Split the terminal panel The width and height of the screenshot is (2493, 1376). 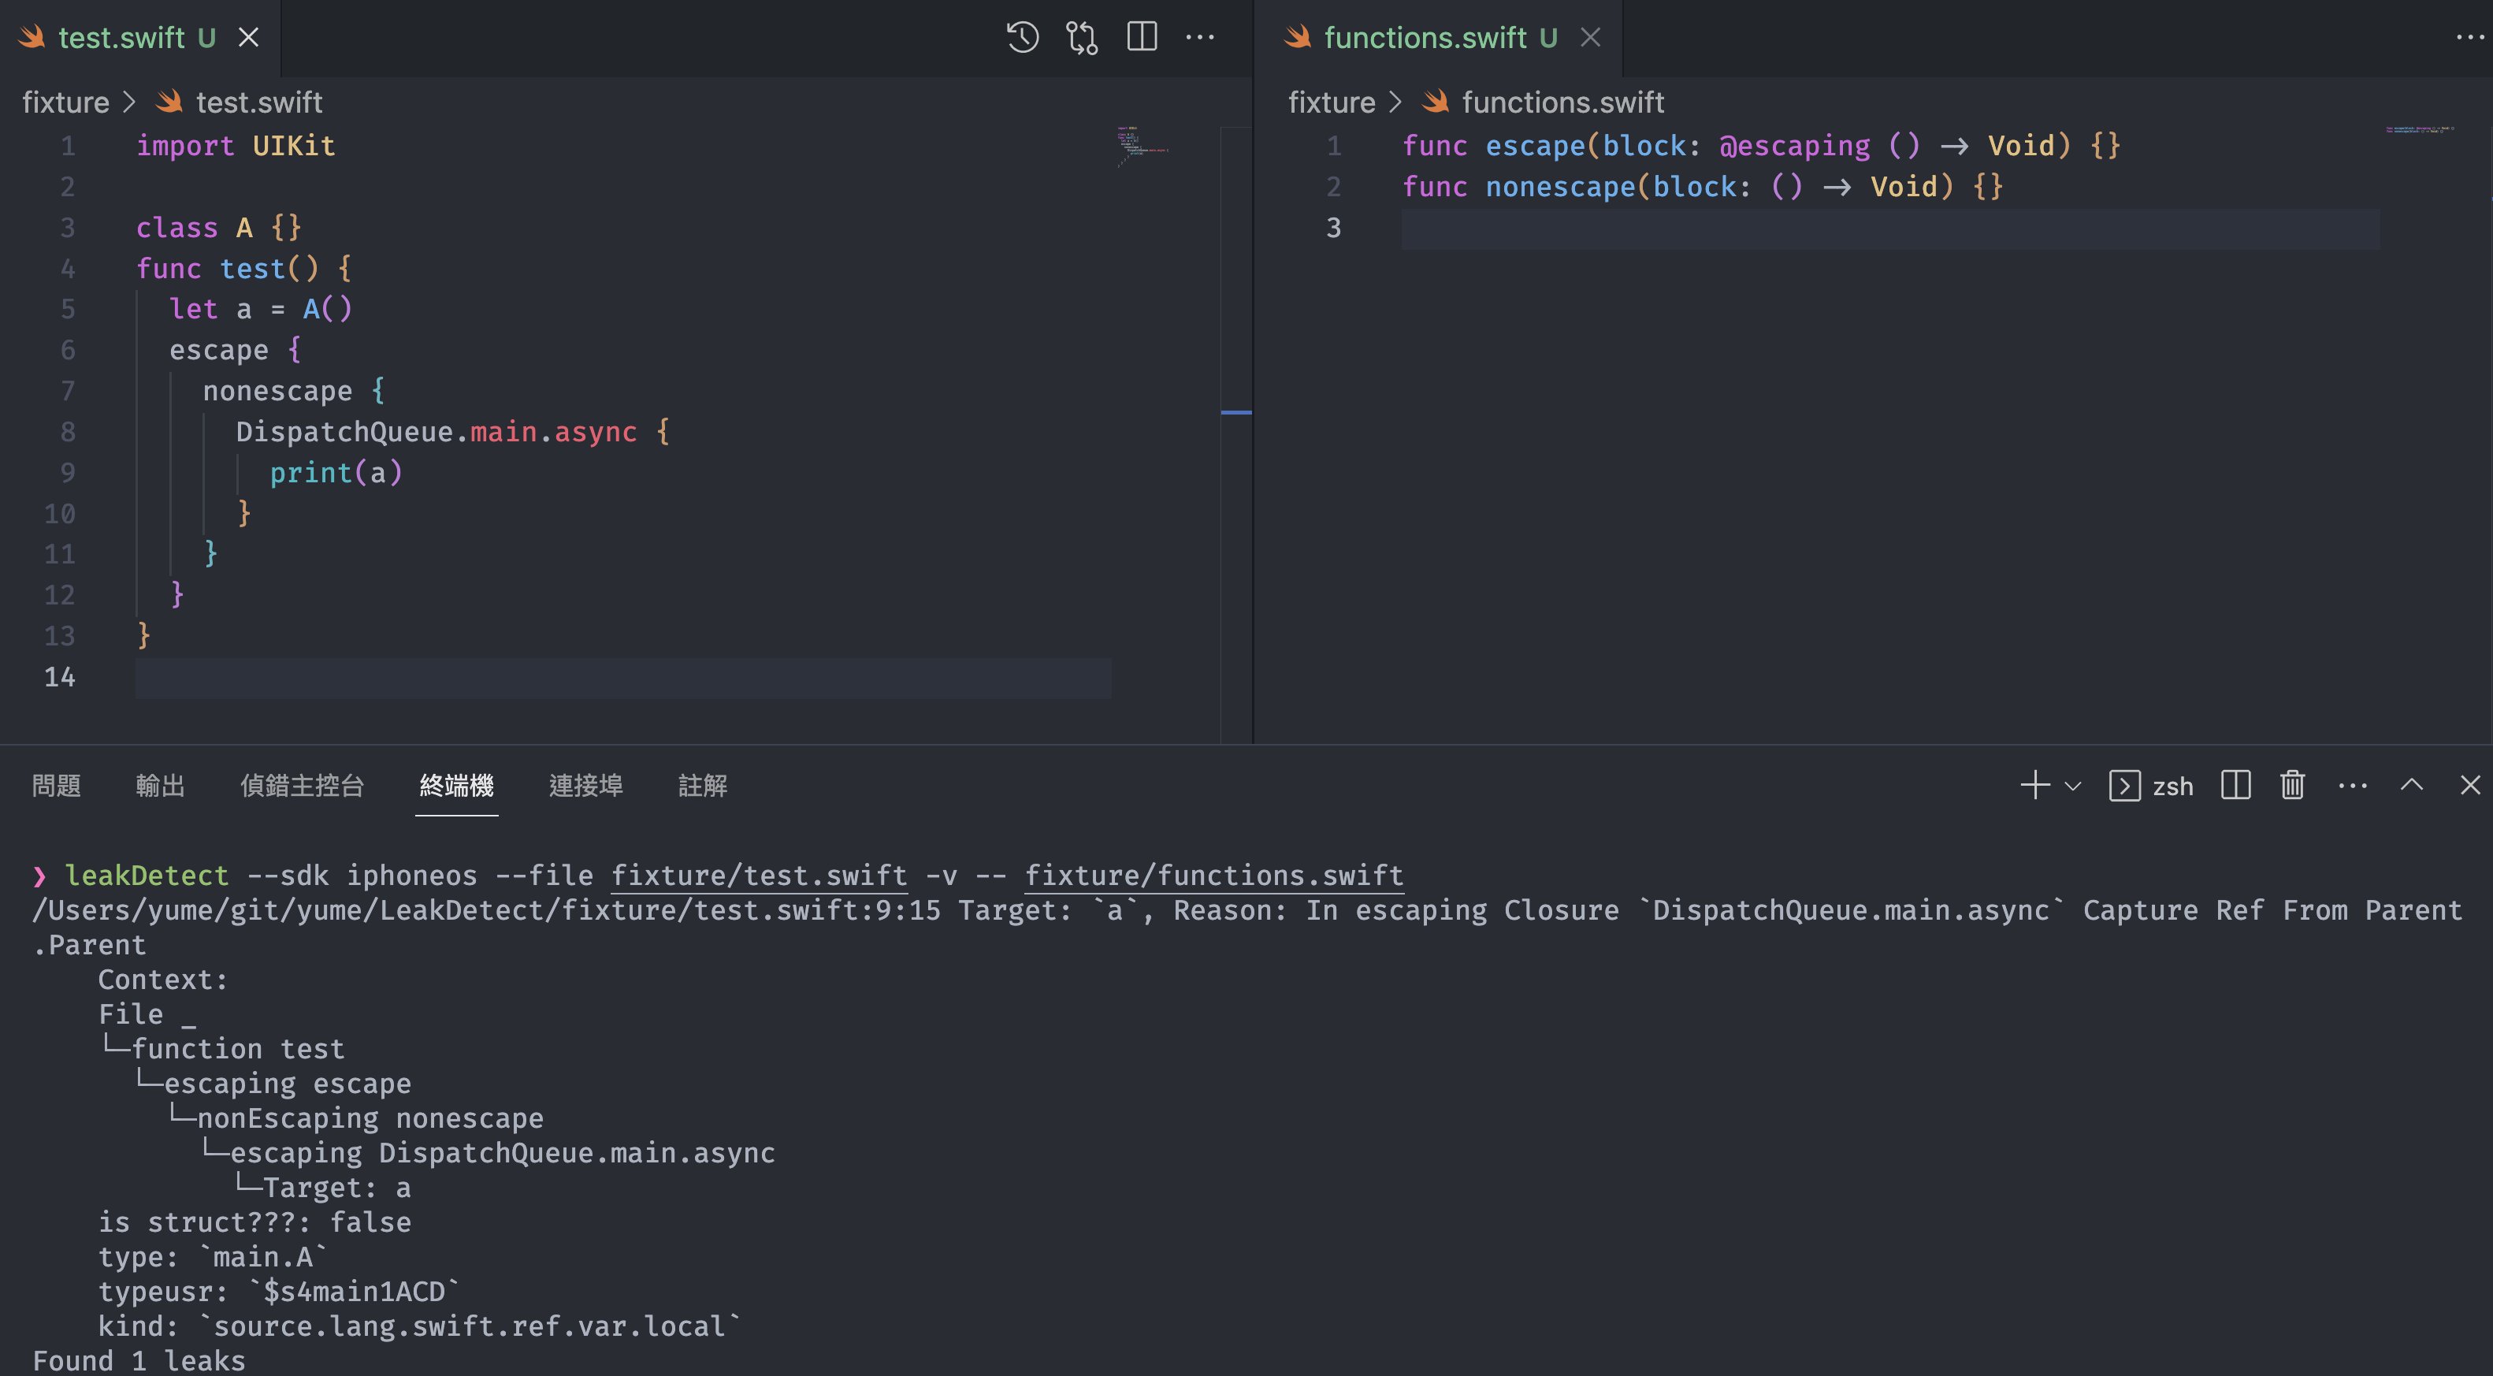2235,785
